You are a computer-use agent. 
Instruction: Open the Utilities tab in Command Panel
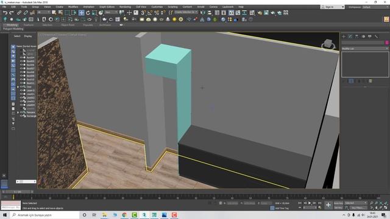pyautogui.click(x=377, y=36)
